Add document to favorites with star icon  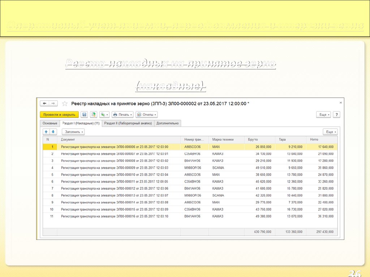pos(65,104)
